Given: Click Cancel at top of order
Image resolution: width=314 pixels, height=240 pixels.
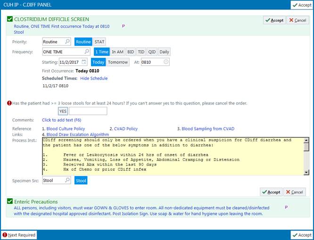Looking at the screenshot, I should [x=297, y=21].
